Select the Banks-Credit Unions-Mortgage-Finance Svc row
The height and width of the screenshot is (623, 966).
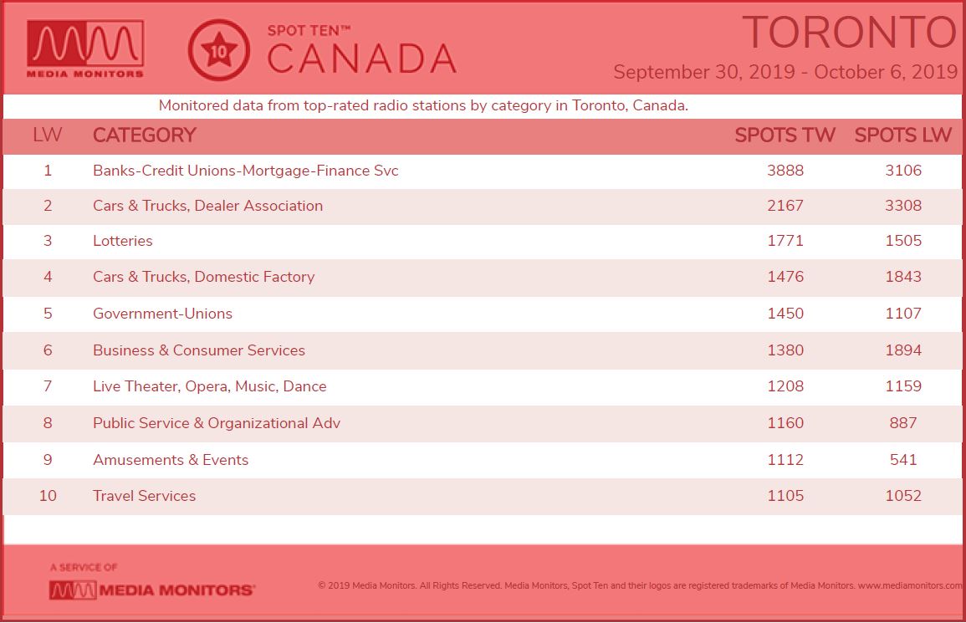[483, 171]
